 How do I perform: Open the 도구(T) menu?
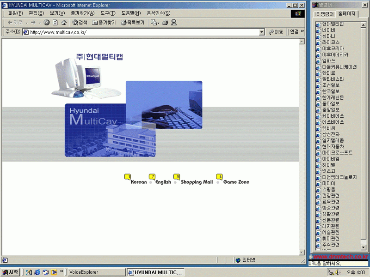coord(108,13)
